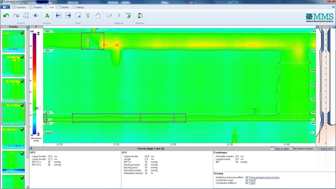Increase pressure scale maximum with upper stepper arrow
This screenshot has height=189, width=336.
(x=39, y=32)
